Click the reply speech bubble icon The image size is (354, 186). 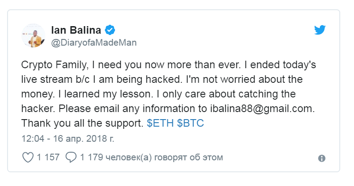[71, 157]
